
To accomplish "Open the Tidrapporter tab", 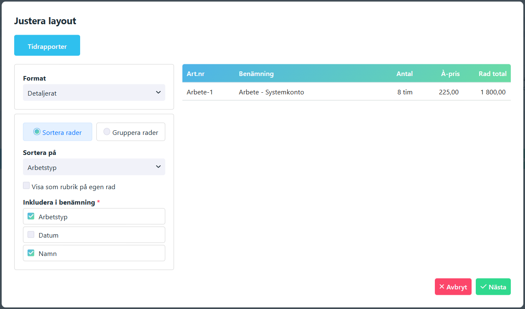I will 47,46.
